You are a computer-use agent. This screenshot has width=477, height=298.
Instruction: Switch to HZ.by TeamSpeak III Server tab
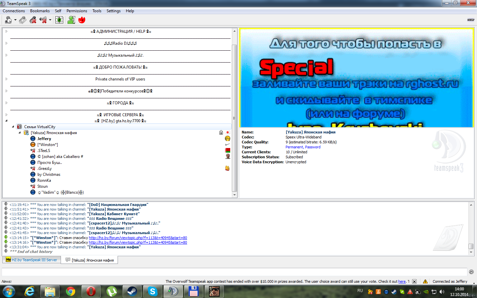(x=31, y=260)
